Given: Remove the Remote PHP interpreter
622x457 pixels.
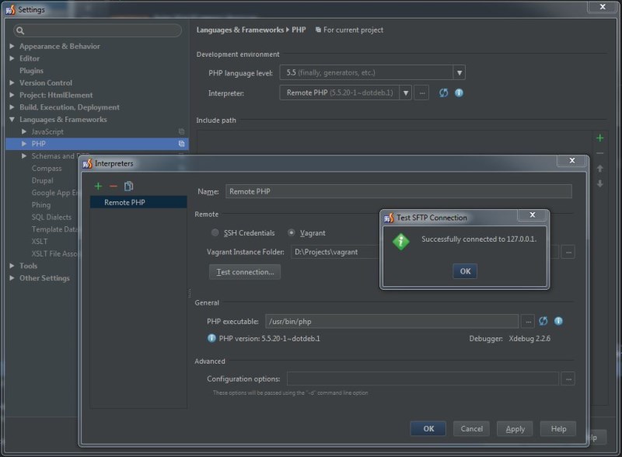Looking at the screenshot, I should pos(114,185).
